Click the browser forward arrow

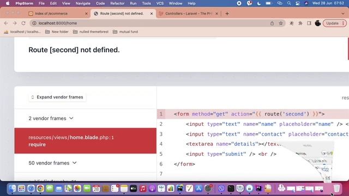[x=15, y=23]
